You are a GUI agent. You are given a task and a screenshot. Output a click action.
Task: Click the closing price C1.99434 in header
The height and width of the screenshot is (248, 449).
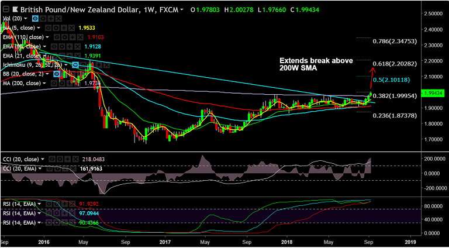pos(304,10)
